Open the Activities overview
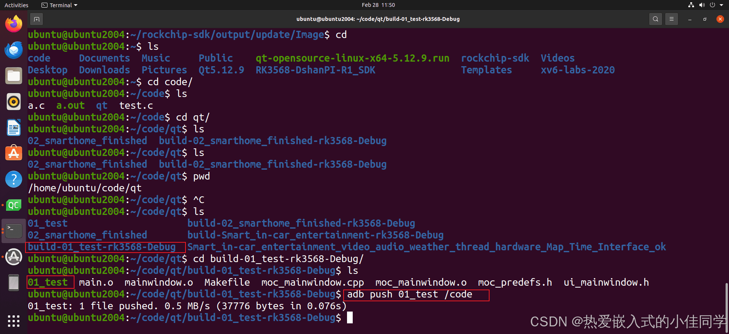The height and width of the screenshot is (334, 729). pyautogui.click(x=16, y=5)
